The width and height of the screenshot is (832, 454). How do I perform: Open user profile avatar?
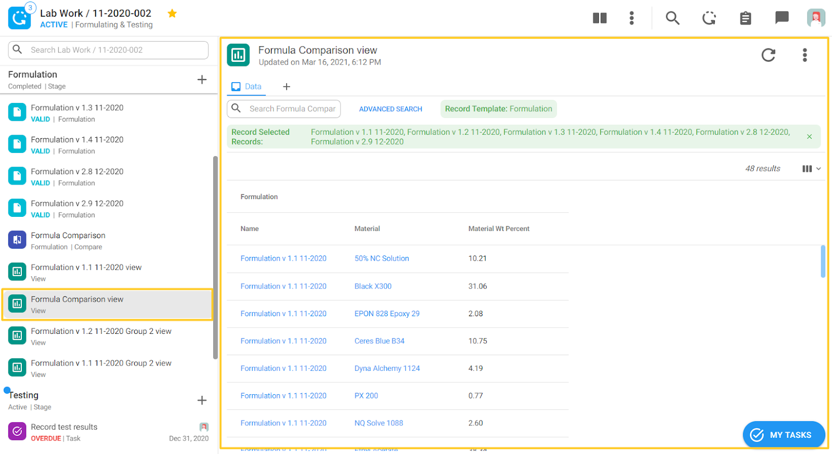pyautogui.click(x=816, y=18)
